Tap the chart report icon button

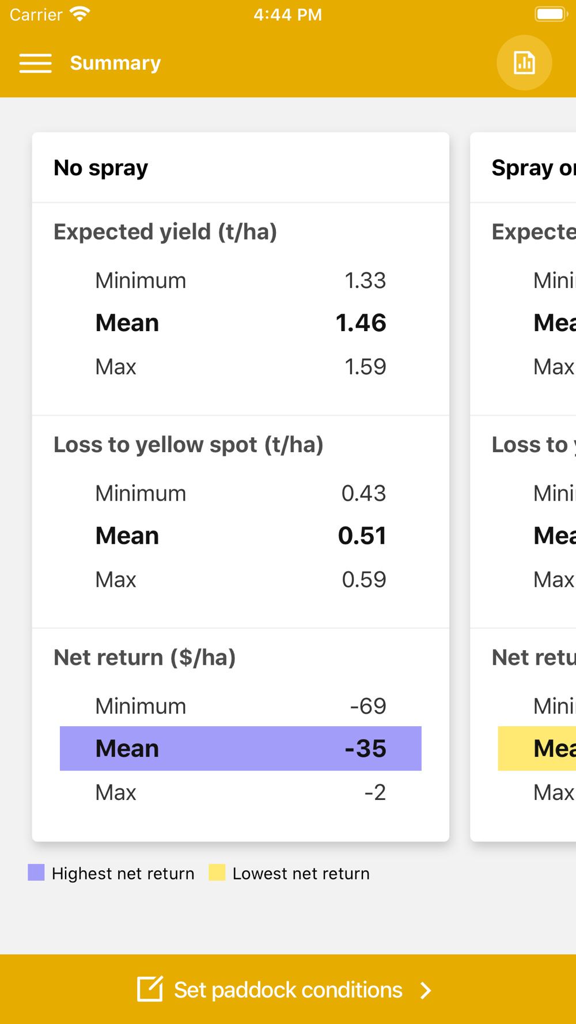coord(524,63)
